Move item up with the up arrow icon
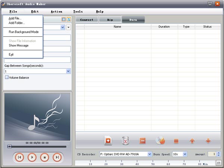Screen dimensions: 224x168 [192, 141]
